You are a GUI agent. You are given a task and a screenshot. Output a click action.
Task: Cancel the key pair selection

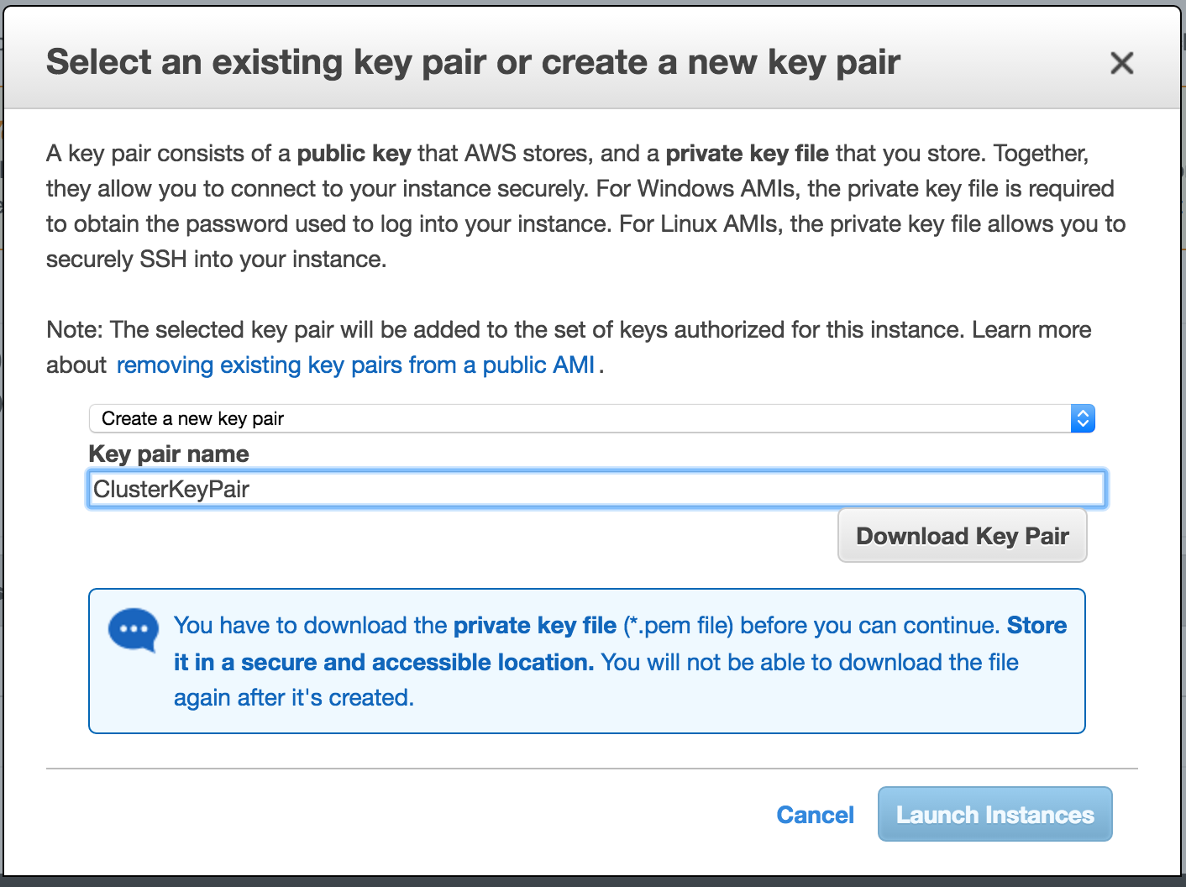[x=815, y=815]
